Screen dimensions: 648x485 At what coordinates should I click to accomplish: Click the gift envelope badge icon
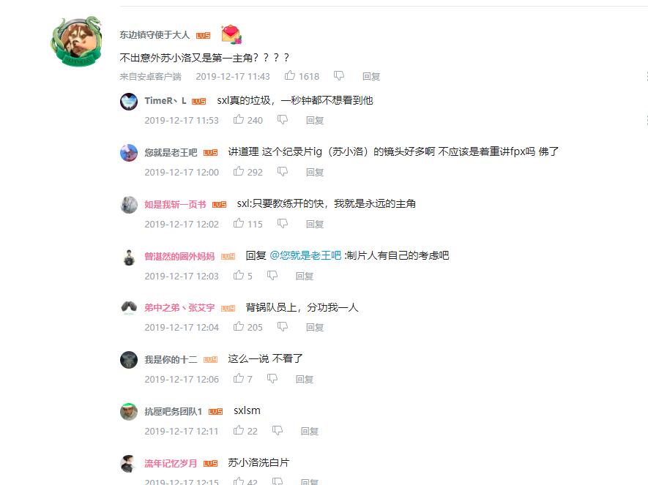[x=231, y=34]
